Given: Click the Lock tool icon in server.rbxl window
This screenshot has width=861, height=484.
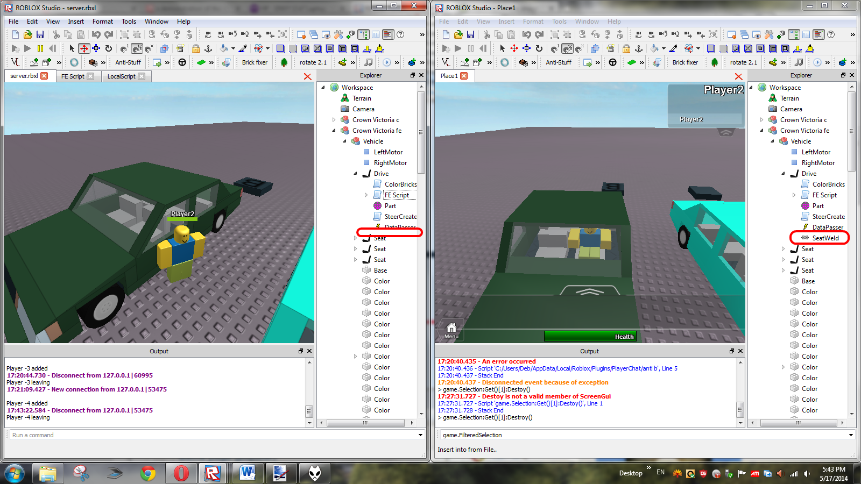Looking at the screenshot, I should coord(196,48).
